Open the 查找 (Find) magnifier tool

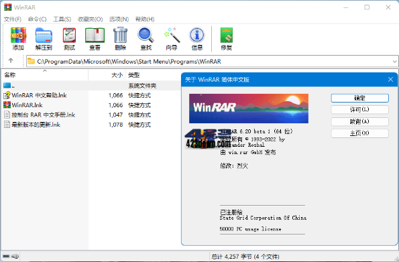click(x=146, y=38)
